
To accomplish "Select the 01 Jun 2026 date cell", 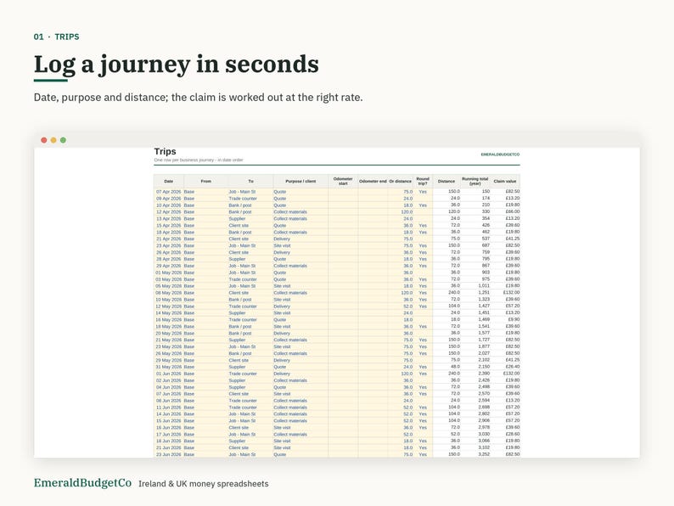I will coord(168,374).
